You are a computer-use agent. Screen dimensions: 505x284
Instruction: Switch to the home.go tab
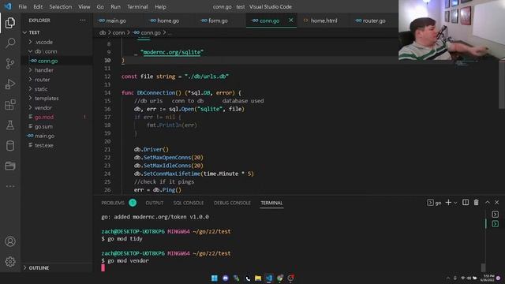point(168,21)
